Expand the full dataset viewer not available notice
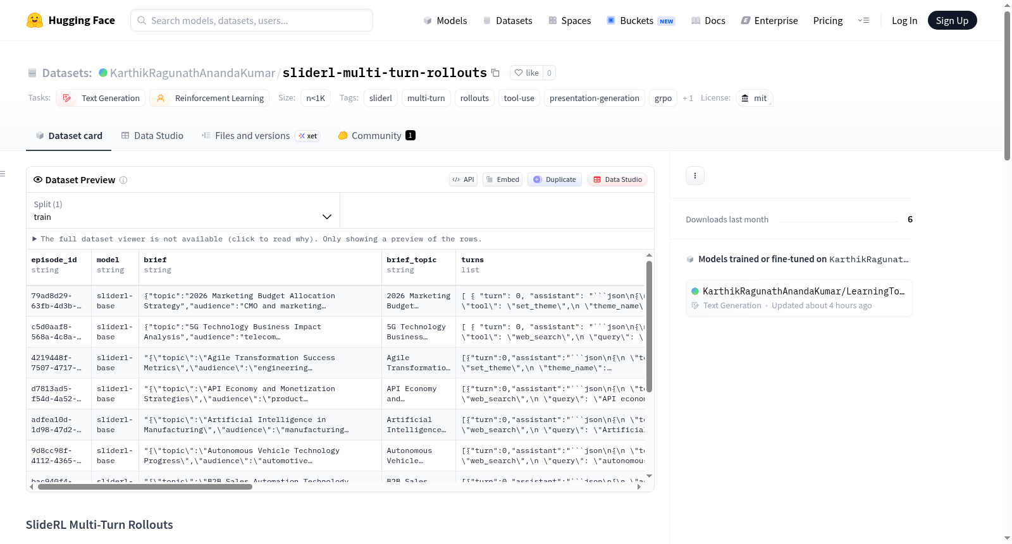The image size is (1012, 544). click(x=257, y=239)
